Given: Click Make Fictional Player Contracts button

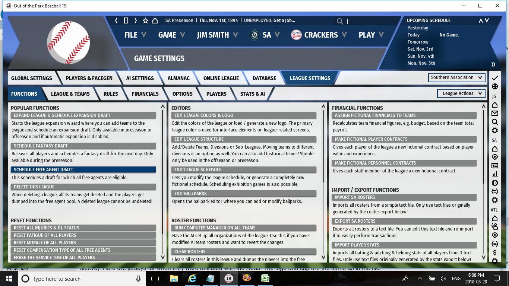Looking at the screenshot, I should (x=404, y=139).
